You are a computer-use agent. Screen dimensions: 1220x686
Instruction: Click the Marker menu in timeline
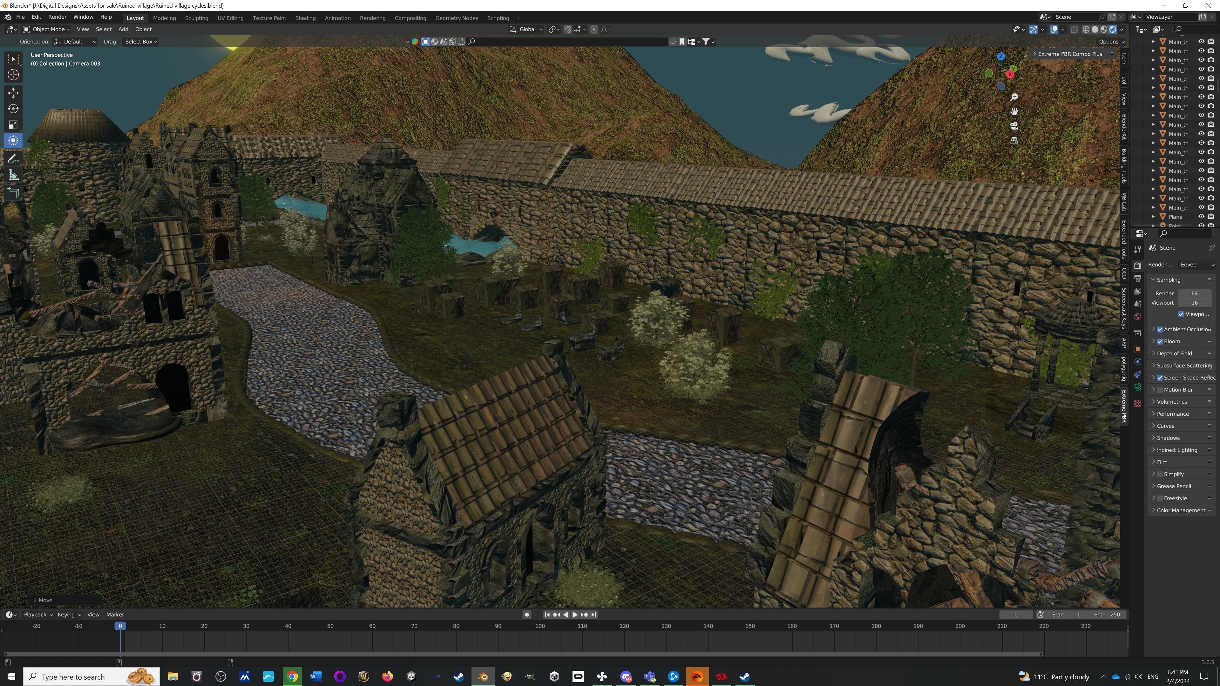(115, 615)
